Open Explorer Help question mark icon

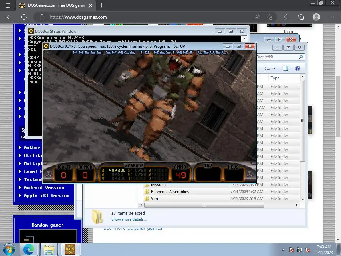click(297, 68)
